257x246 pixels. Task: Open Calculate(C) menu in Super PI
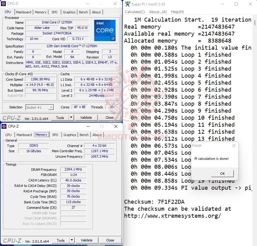(x=135, y=12)
